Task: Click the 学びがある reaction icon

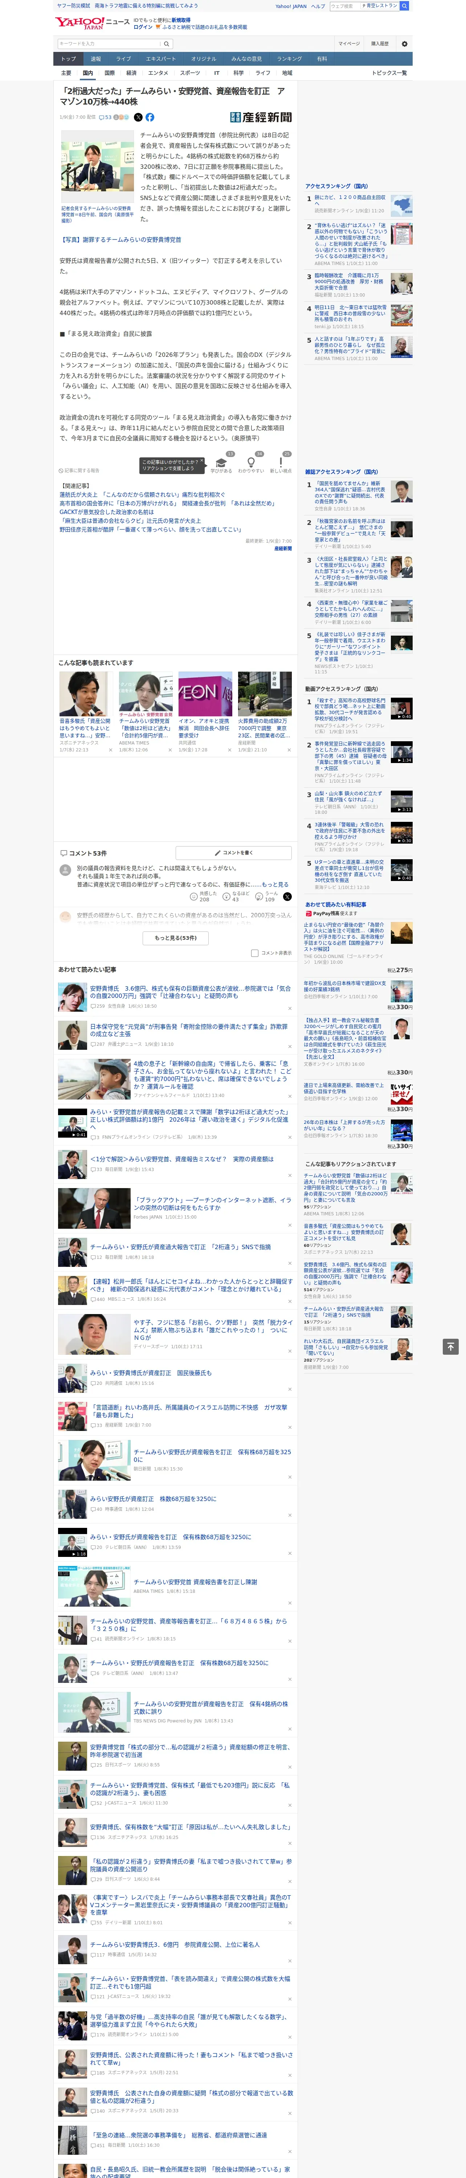Action: 222,462
